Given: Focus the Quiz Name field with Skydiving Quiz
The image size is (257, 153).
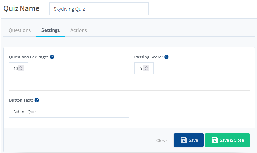Looking at the screenshot, I should click(99, 9).
